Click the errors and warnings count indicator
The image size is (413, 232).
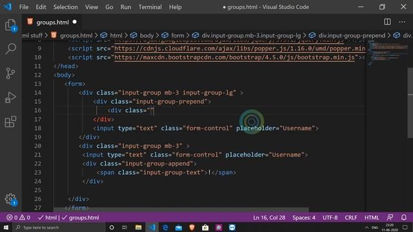18,218
